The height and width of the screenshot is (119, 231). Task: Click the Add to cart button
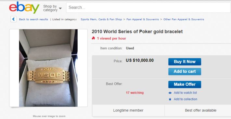click(x=185, y=72)
